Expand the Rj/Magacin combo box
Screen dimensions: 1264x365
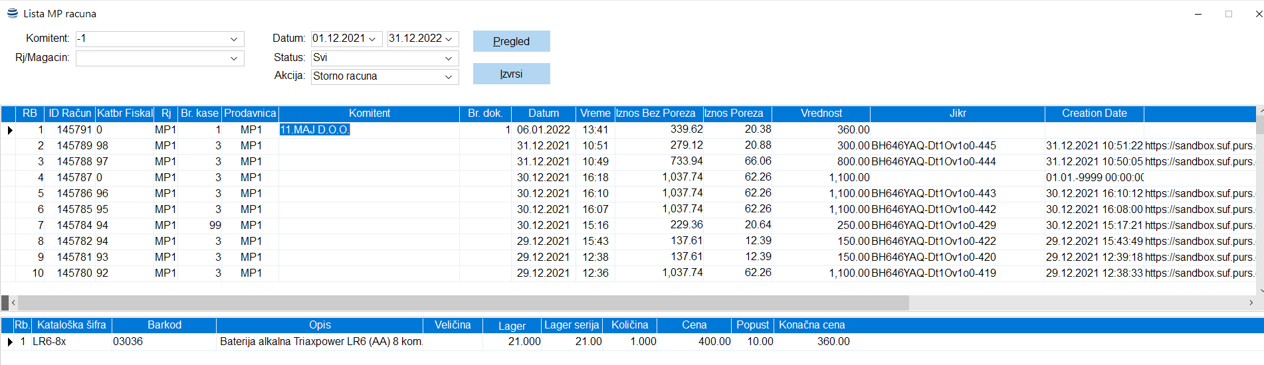coord(233,58)
